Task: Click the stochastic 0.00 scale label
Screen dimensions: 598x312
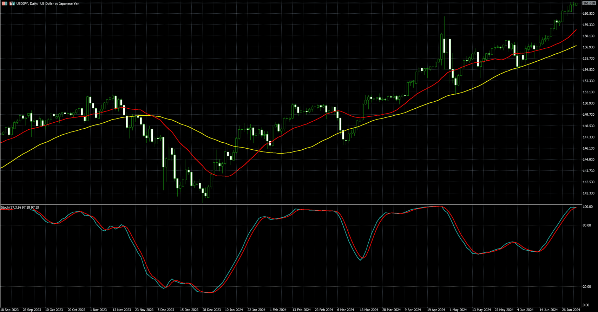Action: (586, 305)
